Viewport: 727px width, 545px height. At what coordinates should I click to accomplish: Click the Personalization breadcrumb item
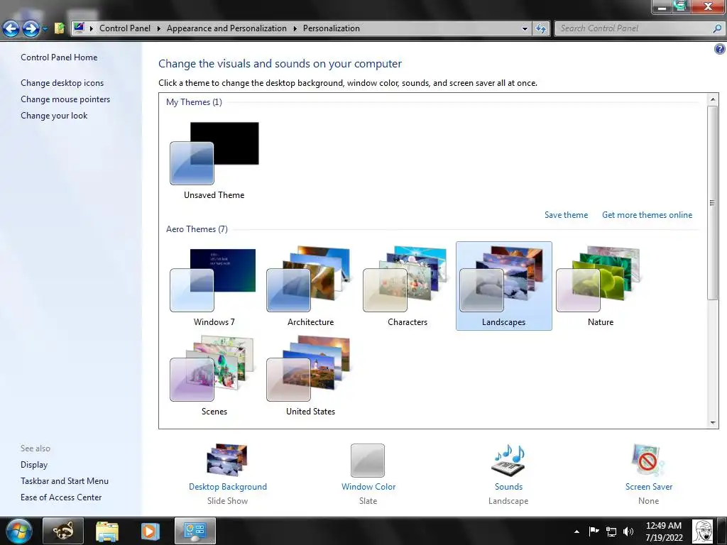[332, 28]
